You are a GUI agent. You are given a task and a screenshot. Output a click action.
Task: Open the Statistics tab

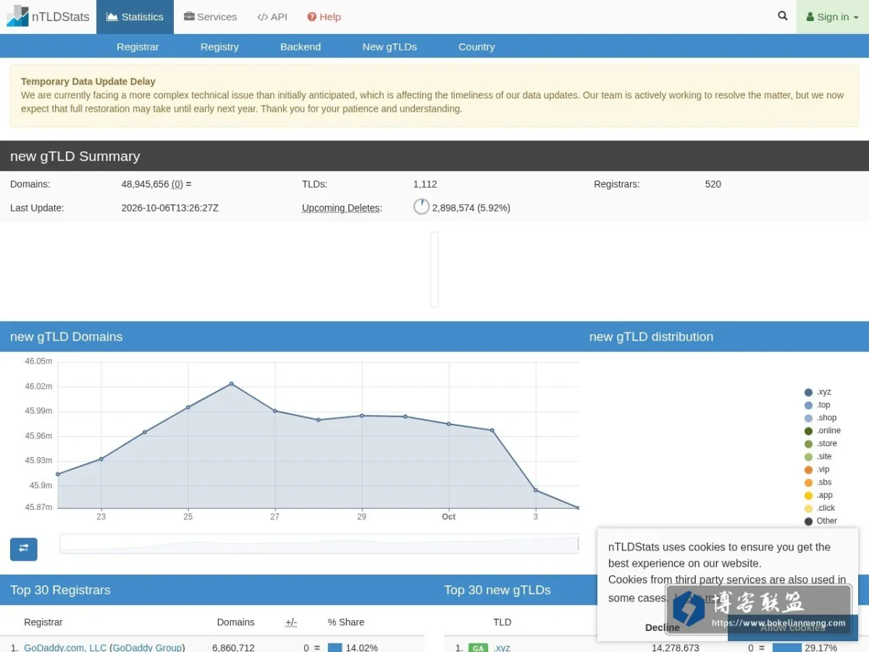point(135,17)
